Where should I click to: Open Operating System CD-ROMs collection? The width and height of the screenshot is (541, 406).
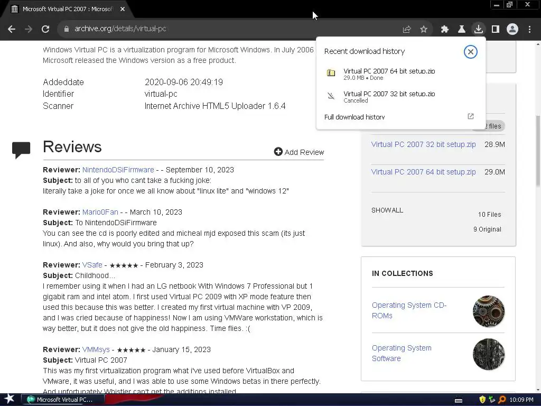pyautogui.click(x=409, y=310)
